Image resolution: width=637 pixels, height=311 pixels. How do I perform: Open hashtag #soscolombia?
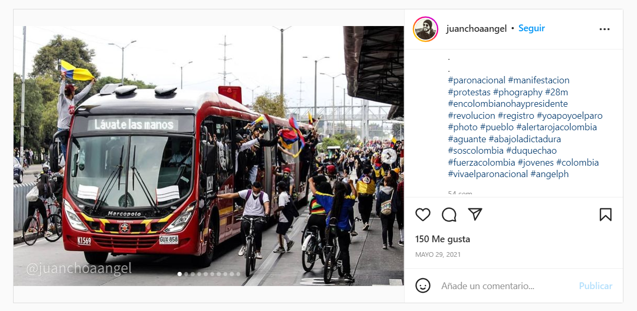[476, 151]
